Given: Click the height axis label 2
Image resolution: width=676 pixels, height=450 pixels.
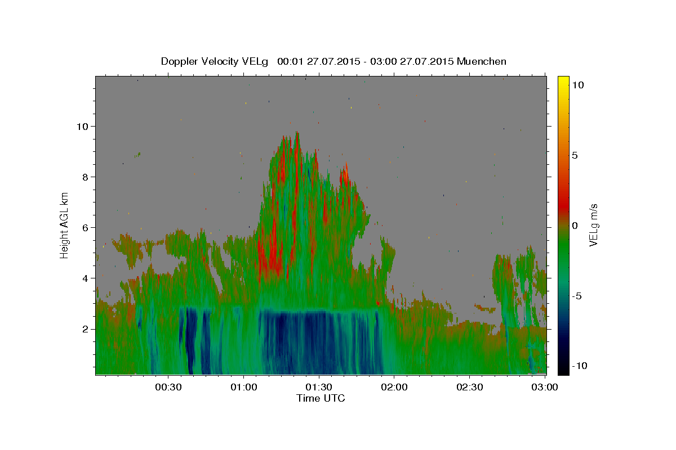Looking at the screenshot, I should (86, 329).
